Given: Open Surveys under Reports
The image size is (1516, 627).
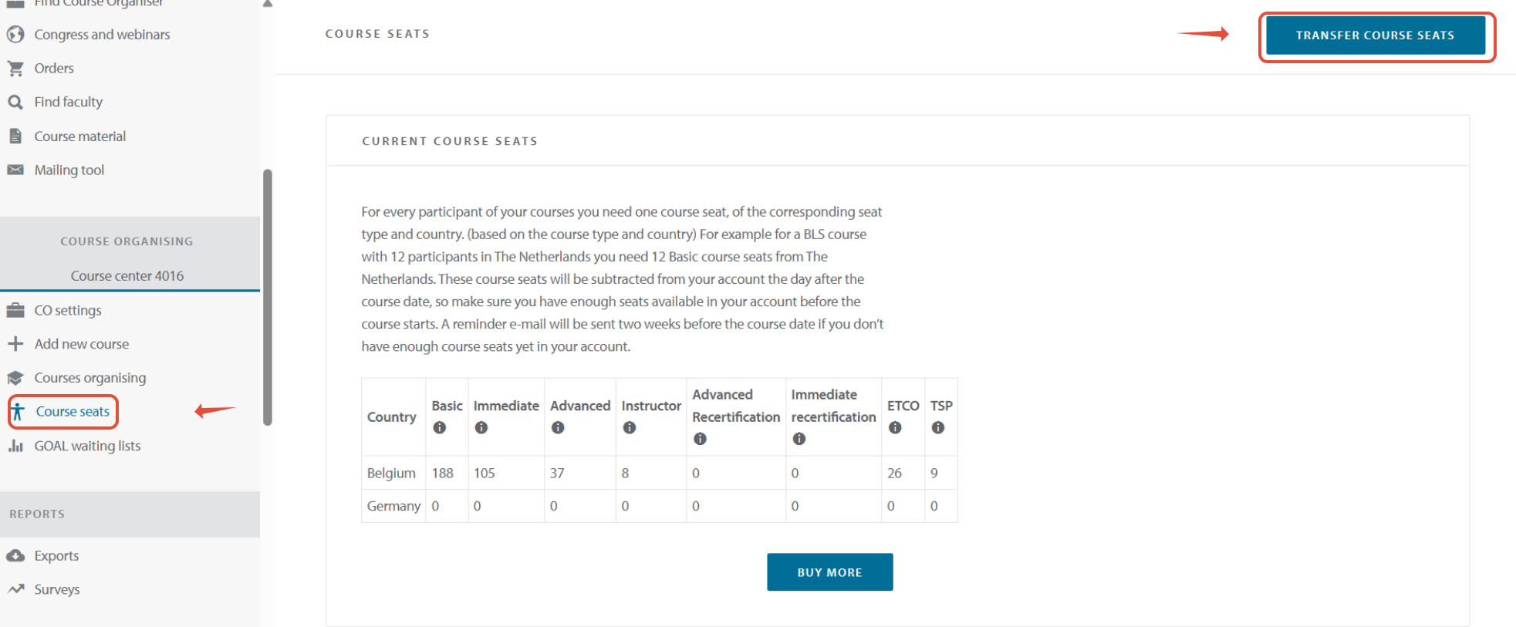Looking at the screenshot, I should point(57,589).
